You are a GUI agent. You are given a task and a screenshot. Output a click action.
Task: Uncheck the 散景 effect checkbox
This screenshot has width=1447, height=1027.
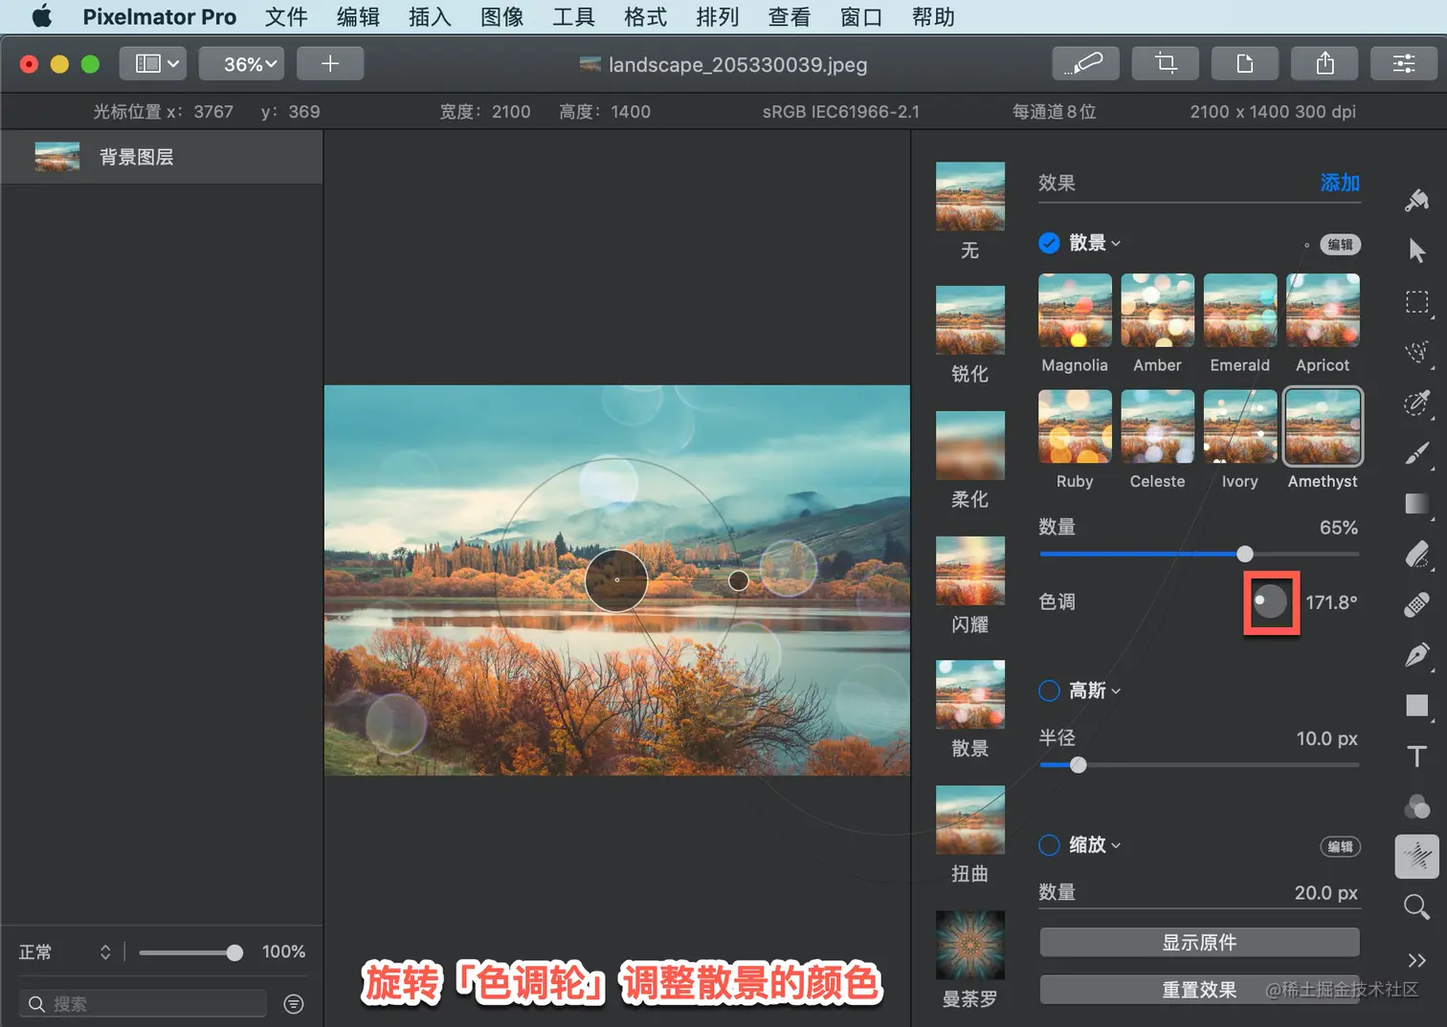1049,243
